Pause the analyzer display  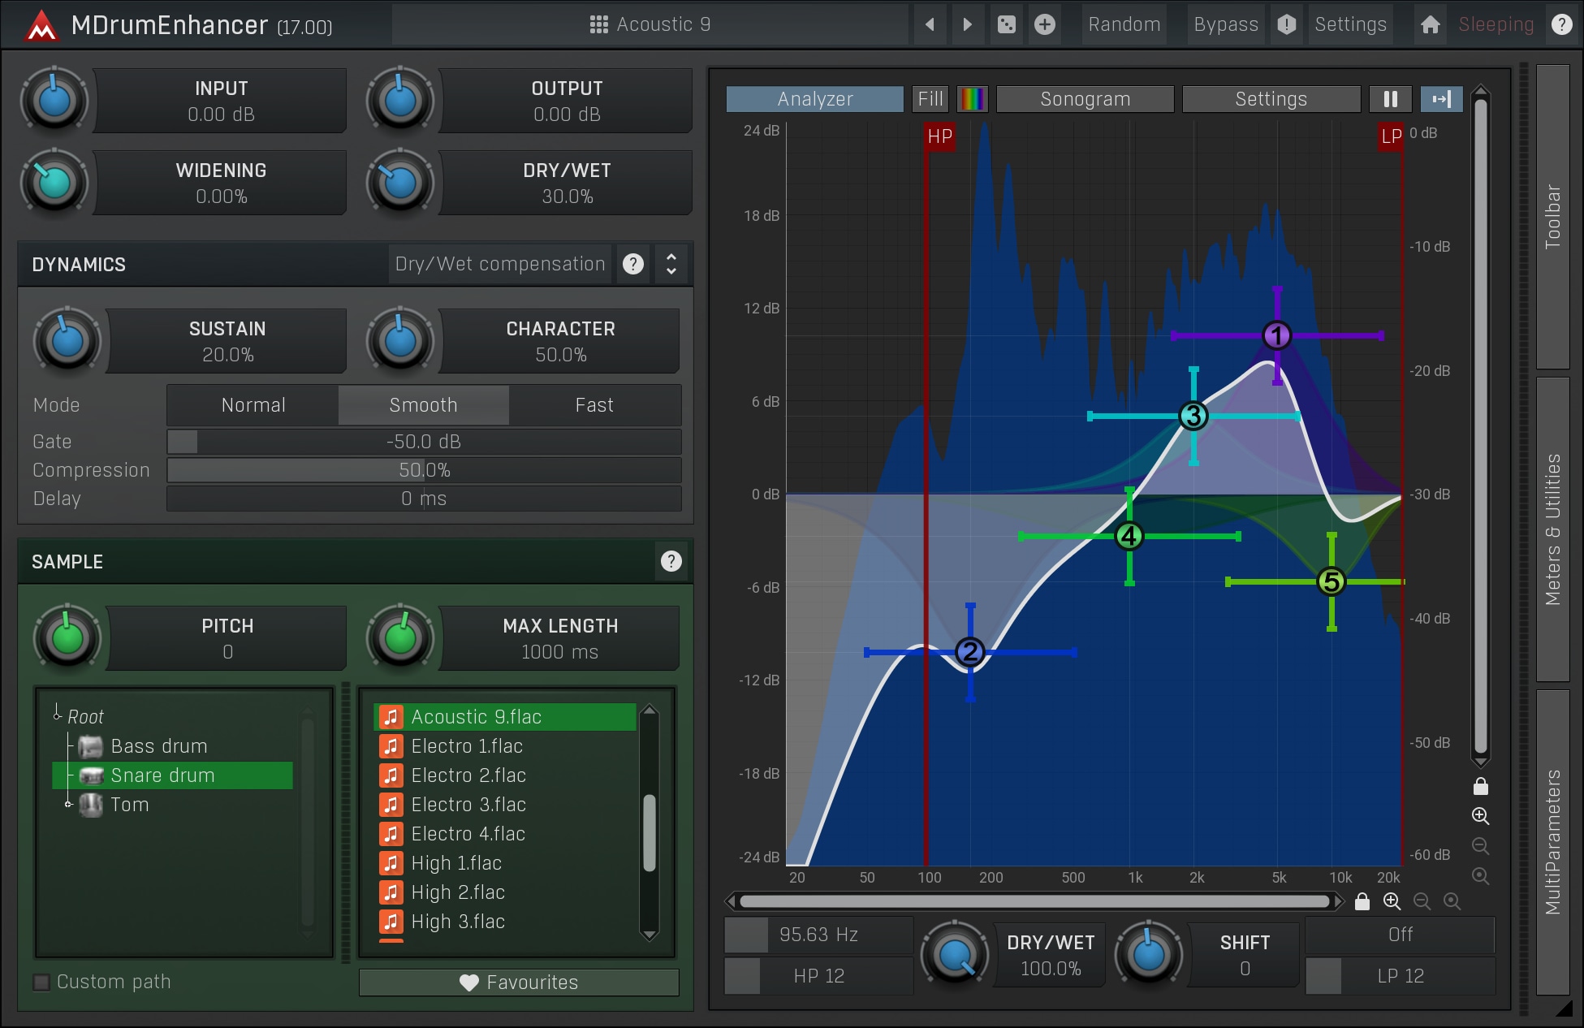[1390, 99]
